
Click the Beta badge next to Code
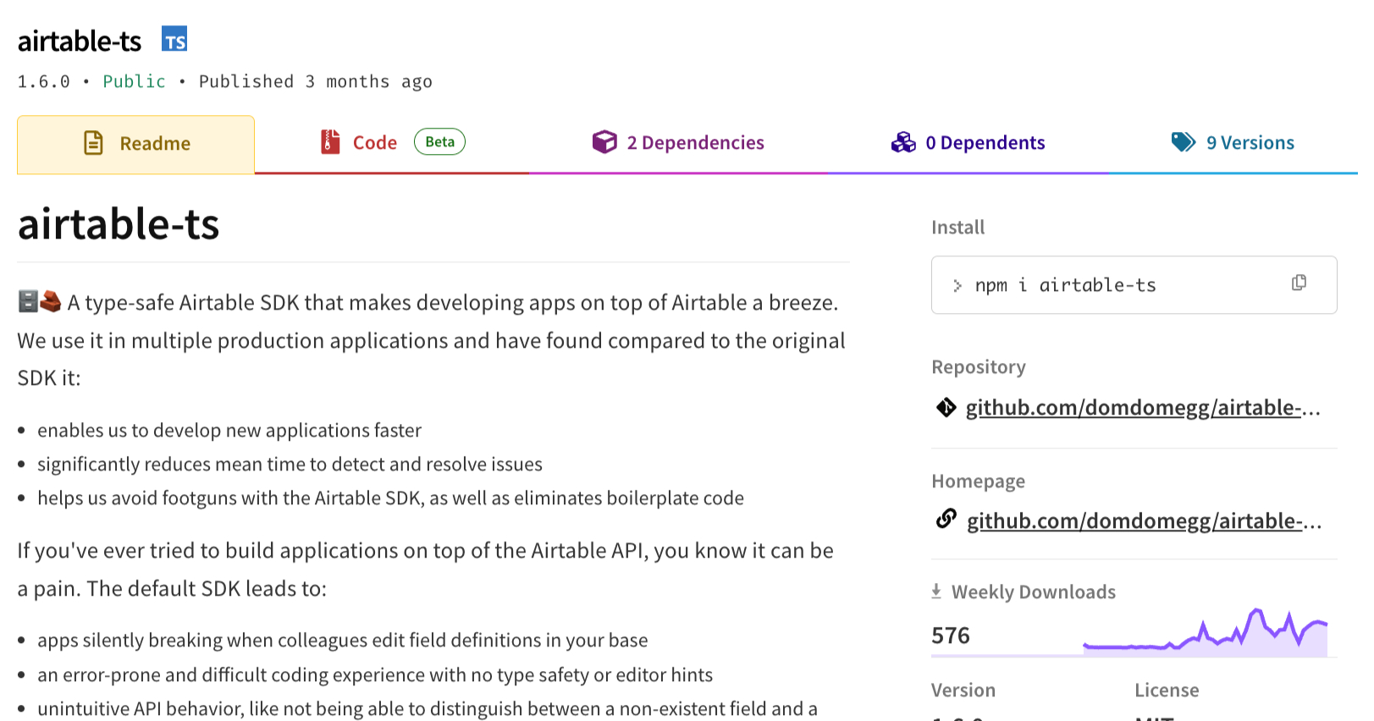[x=439, y=142]
